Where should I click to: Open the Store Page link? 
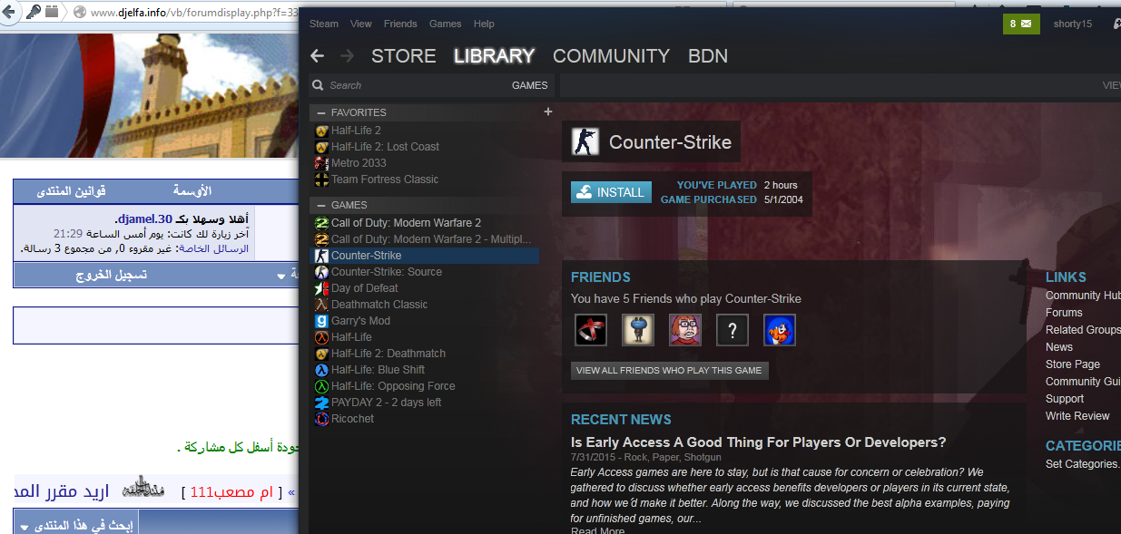1073,364
